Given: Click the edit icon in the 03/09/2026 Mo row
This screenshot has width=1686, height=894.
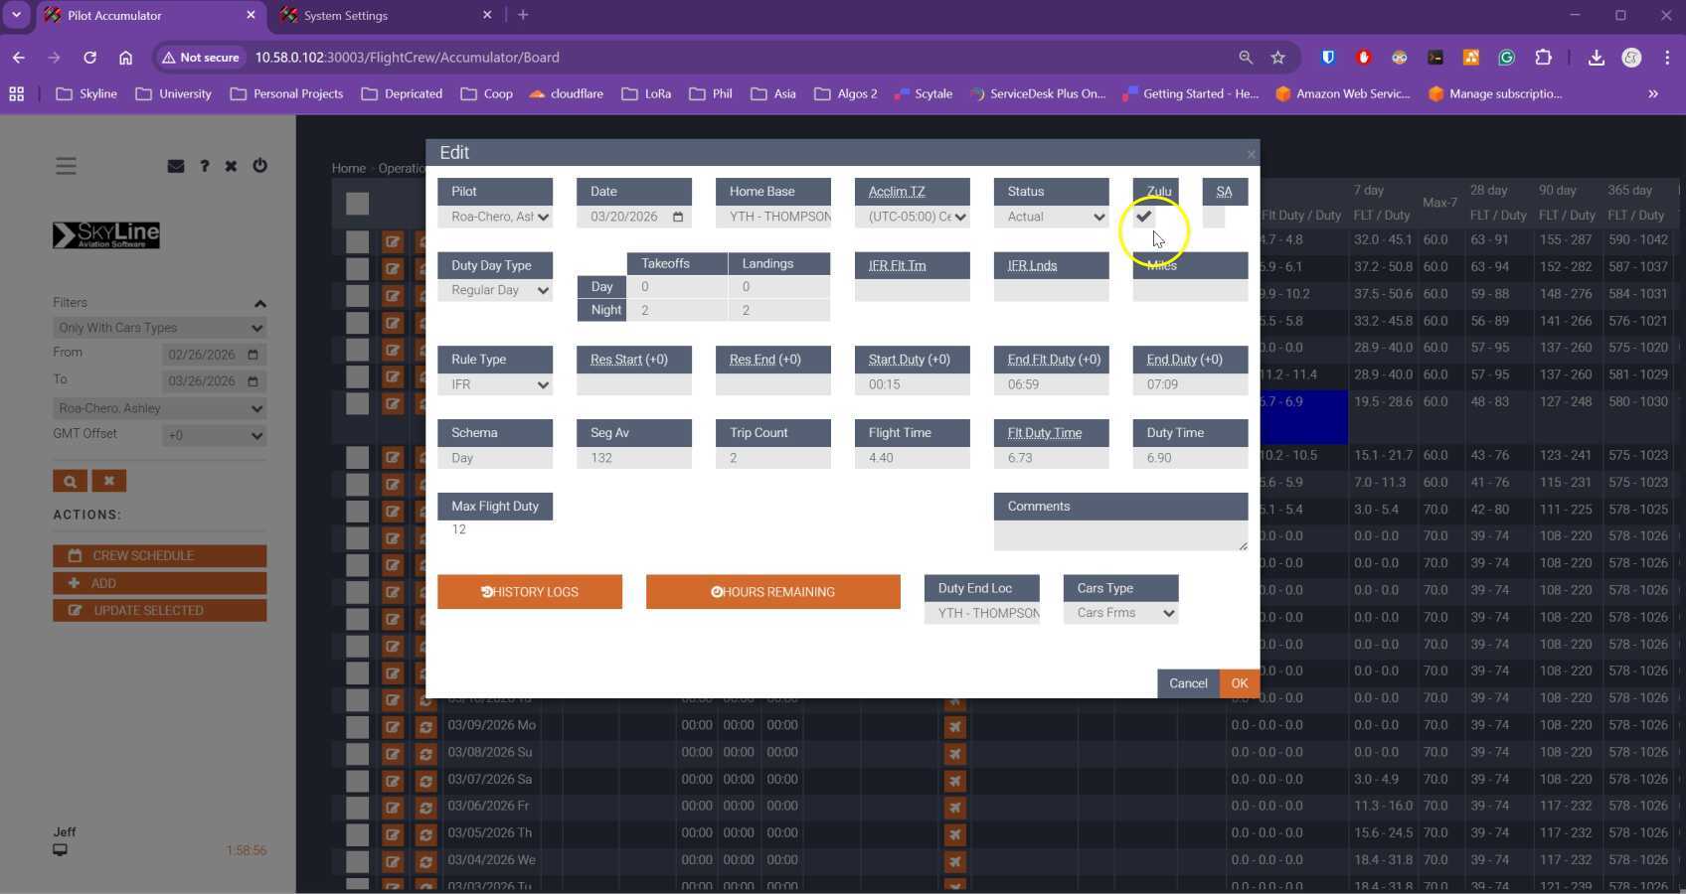Looking at the screenshot, I should point(393,726).
